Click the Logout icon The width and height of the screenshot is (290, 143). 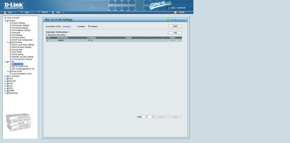[175, 12]
